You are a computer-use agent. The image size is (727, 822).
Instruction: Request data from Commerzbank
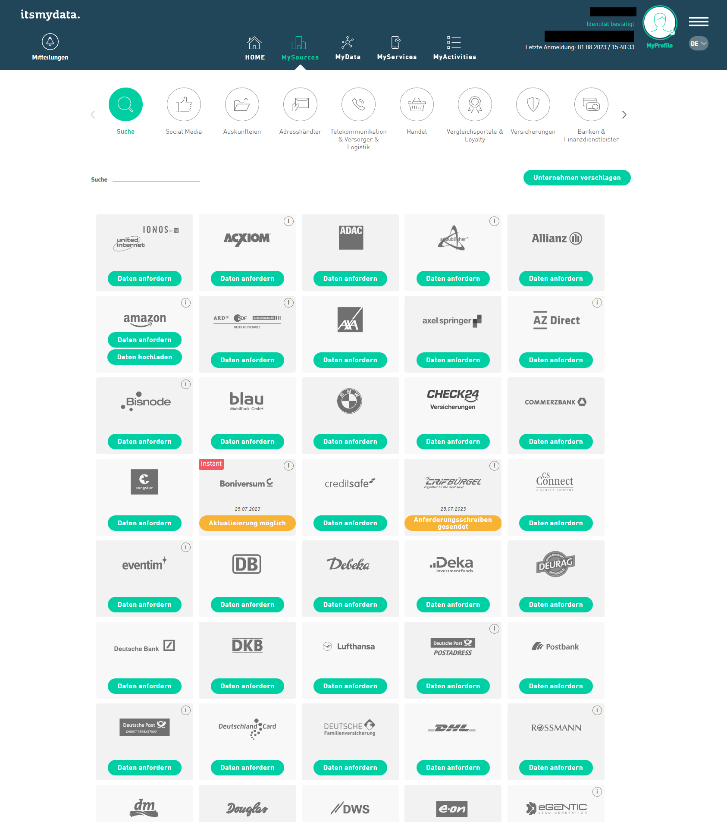coord(556,442)
